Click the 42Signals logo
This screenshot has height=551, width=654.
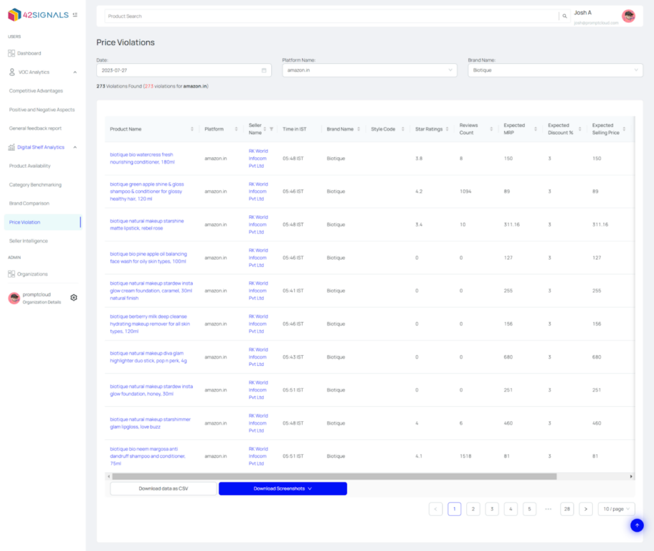tap(38, 15)
